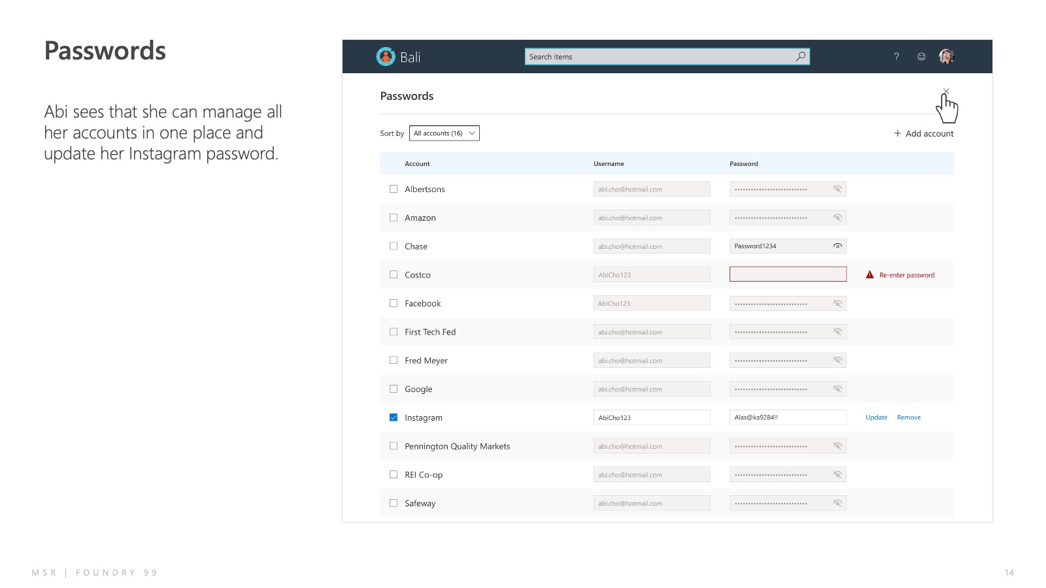Image resolution: width=1046 pixels, height=588 pixels.
Task: Hide the Chase password
Action: 837,246
